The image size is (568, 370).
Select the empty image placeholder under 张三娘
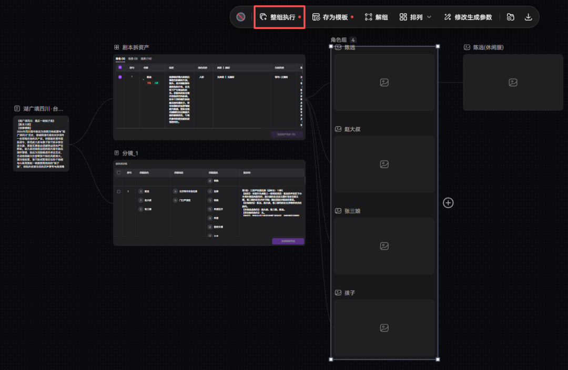tap(384, 246)
